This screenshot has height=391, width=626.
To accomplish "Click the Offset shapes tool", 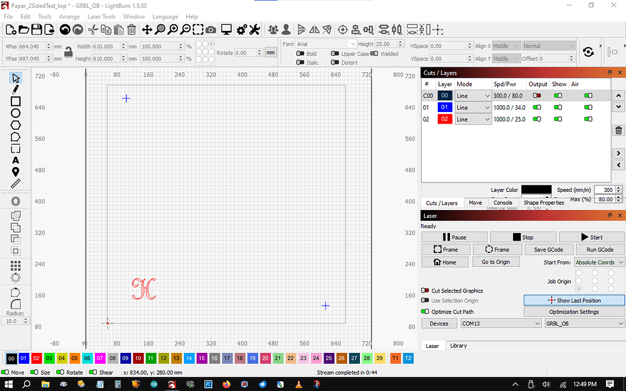I will point(16,202).
